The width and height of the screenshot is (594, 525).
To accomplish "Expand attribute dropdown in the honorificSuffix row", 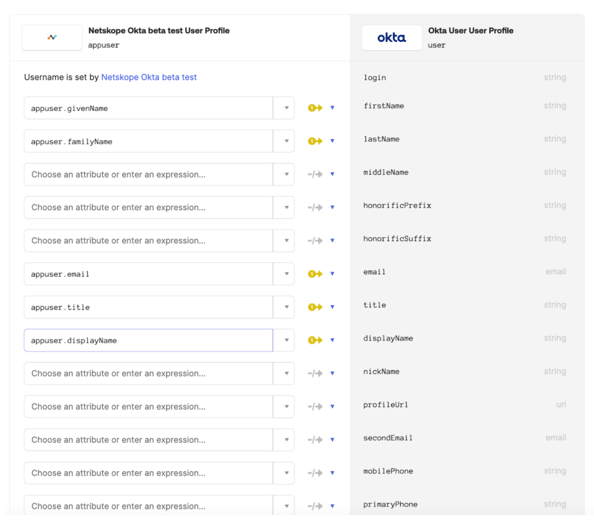I will [x=284, y=241].
